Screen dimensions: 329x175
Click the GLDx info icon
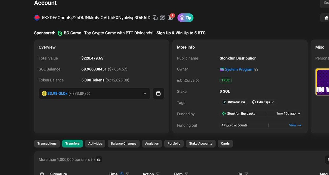point(89,94)
